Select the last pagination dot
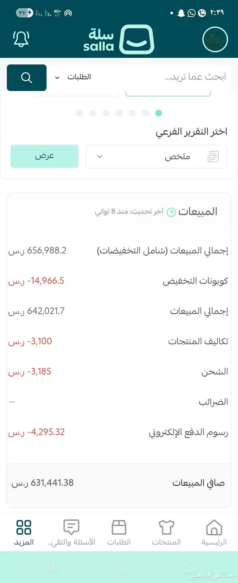This screenshot has height=583, width=238. click(158, 113)
